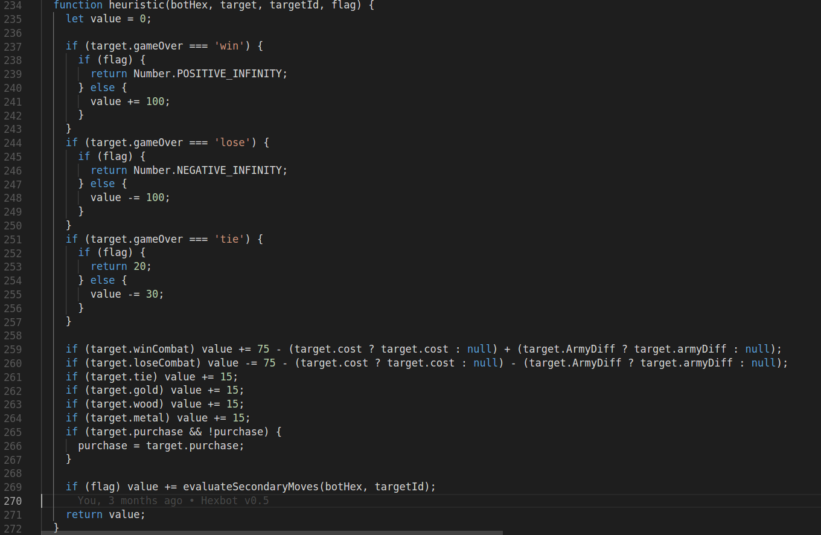Click line number 270 in the gutter
Image resolution: width=821 pixels, height=535 pixels.
(x=13, y=501)
